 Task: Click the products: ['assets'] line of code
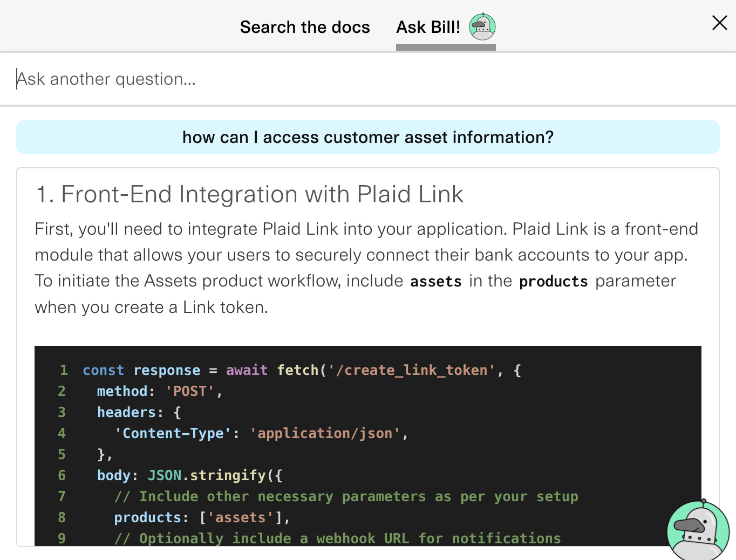201,517
